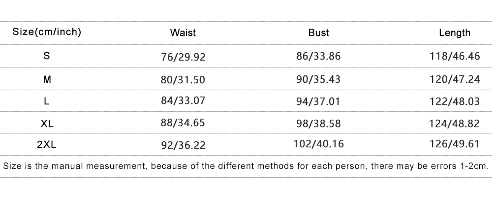This screenshot has width=492, height=197.
Task: Click waist value 92/36.22
Action: [x=183, y=145]
